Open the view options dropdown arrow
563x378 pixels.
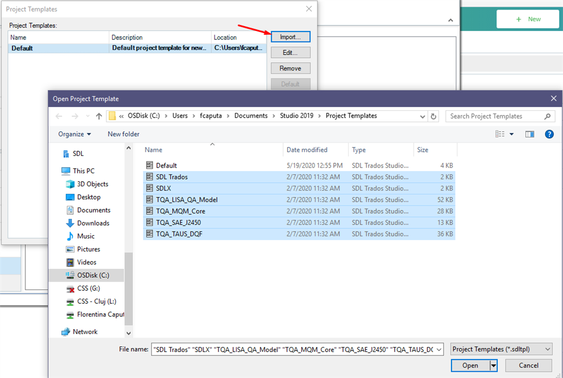[512, 134]
